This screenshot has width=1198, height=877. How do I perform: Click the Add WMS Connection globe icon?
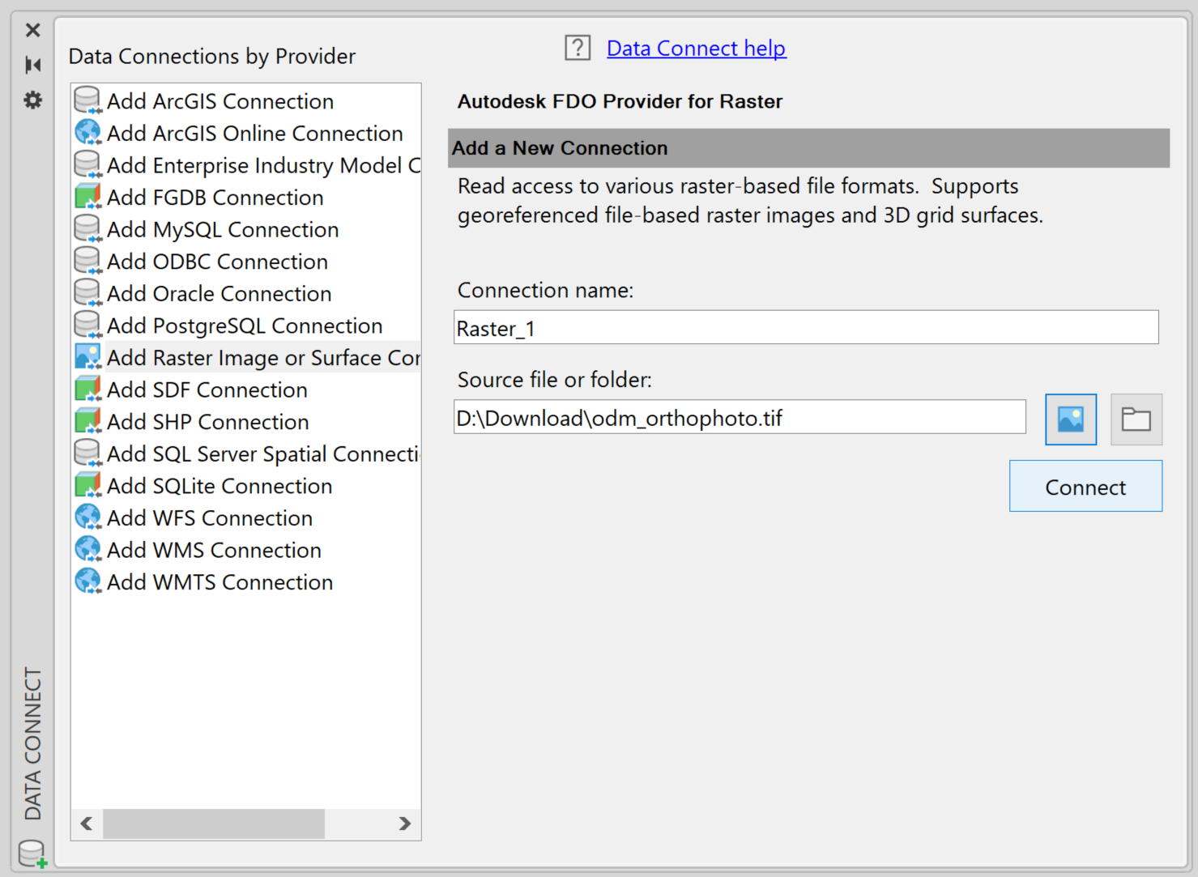tap(87, 549)
